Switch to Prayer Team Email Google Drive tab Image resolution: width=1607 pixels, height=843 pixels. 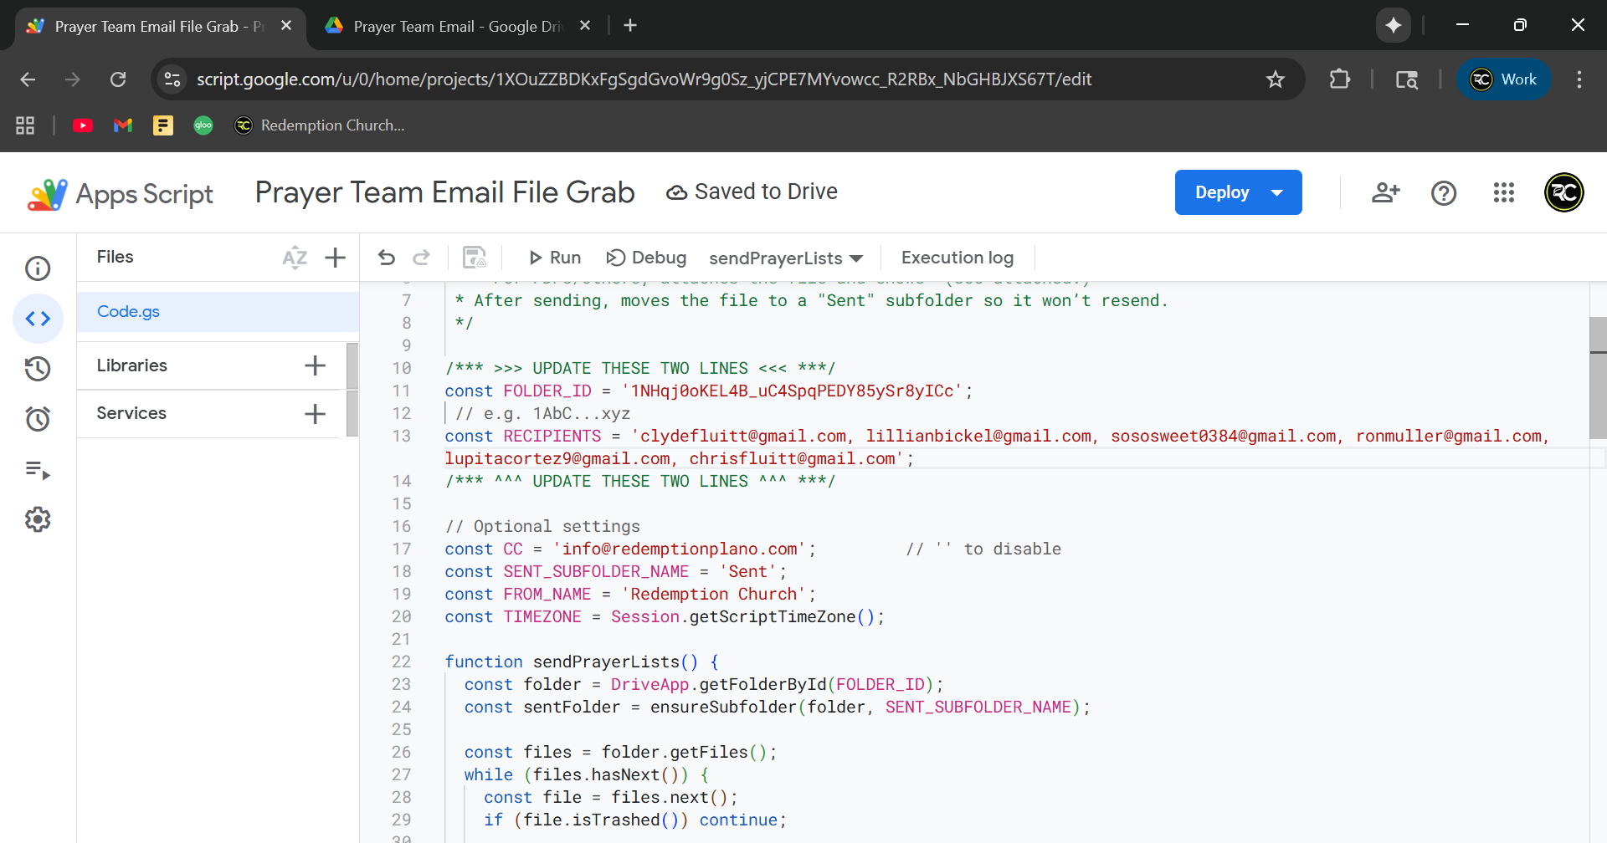[456, 26]
